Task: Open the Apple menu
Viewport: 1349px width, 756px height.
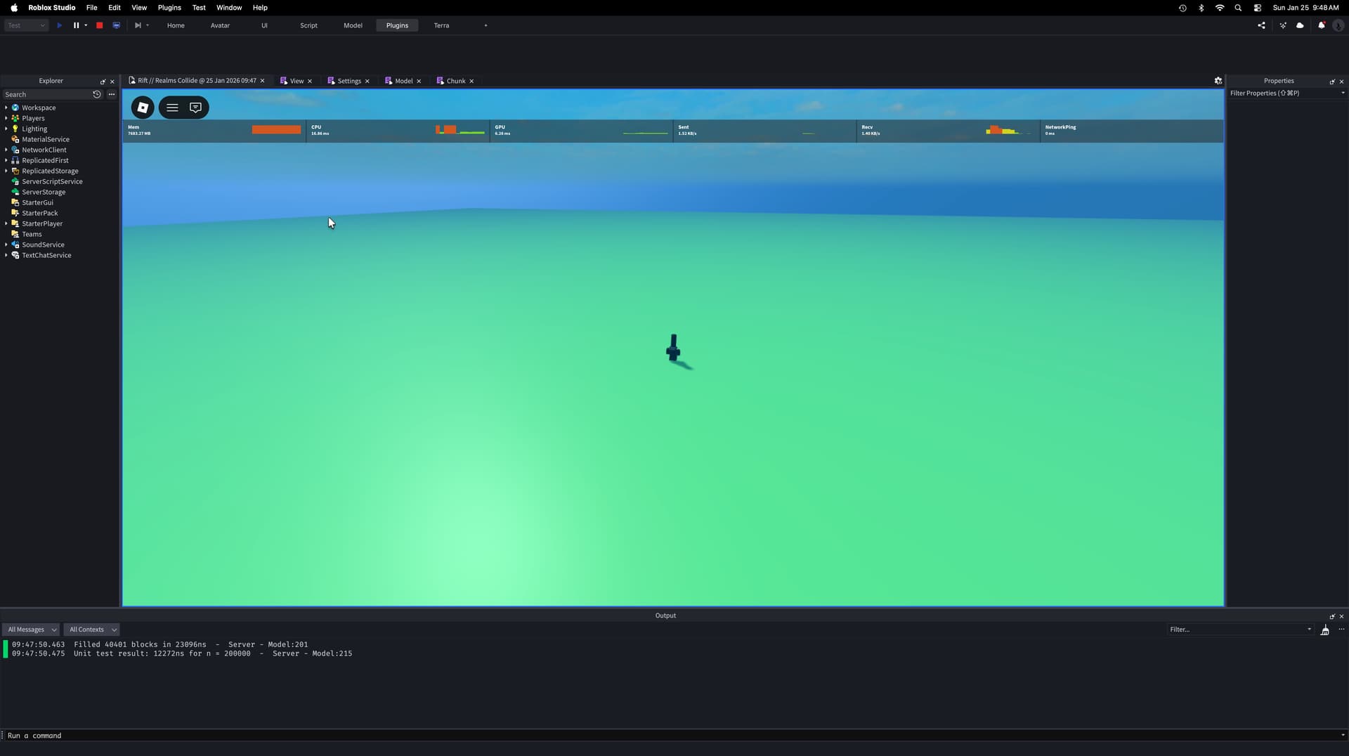Action: (14, 8)
